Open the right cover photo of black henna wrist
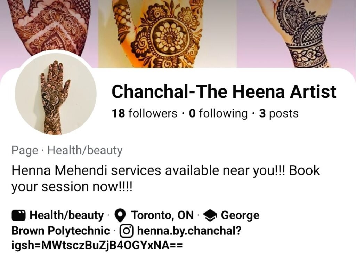This screenshot has width=356, height=264. [x=296, y=34]
